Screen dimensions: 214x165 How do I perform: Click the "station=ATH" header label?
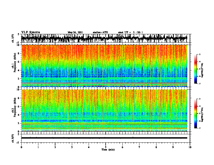click(x=100, y=32)
